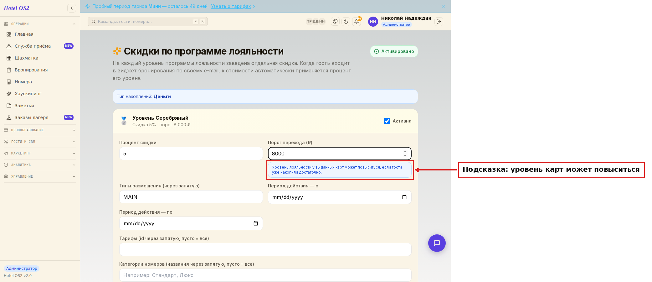Click the Период действия — с date field
The height and width of the screenshot is (282, 652).
340,197
